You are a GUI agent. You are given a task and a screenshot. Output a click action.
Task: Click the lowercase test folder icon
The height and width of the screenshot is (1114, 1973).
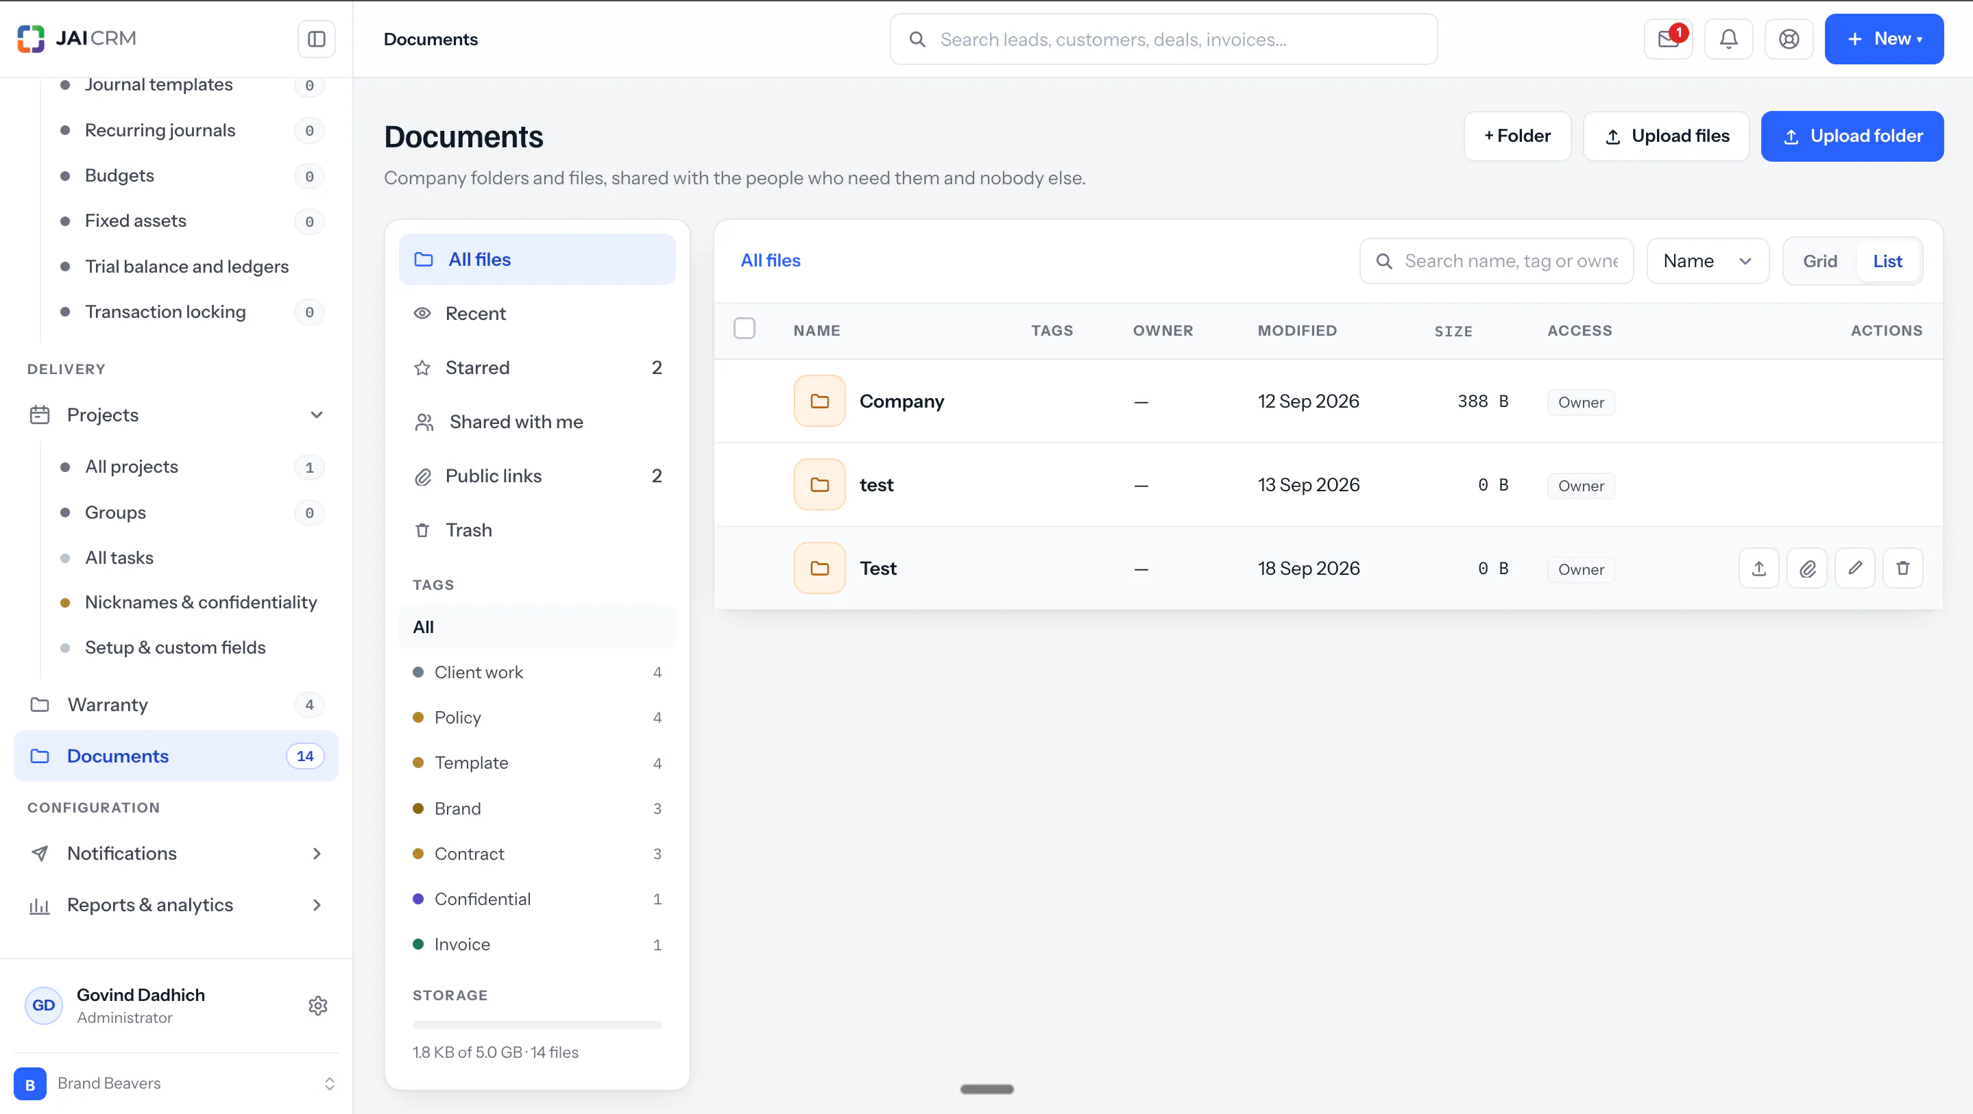[x=819, y=484]
